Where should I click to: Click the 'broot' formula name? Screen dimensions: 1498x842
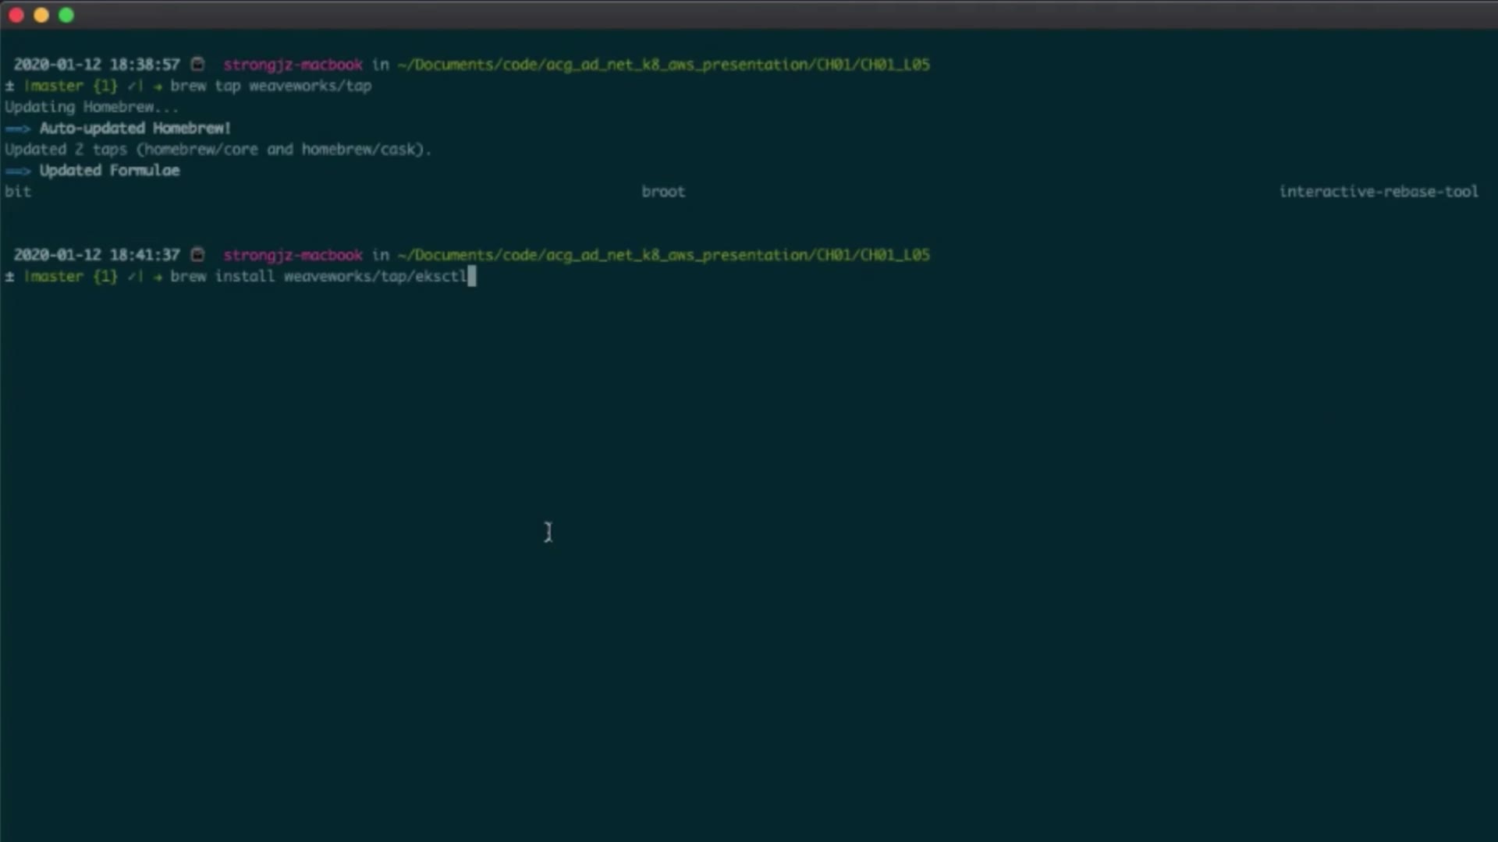[x=663, y=192]
